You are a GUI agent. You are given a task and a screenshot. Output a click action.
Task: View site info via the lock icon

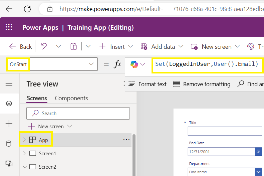[x=50, y=9]
